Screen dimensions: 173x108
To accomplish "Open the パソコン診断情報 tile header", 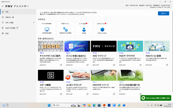I will click(x=47, y=24).
